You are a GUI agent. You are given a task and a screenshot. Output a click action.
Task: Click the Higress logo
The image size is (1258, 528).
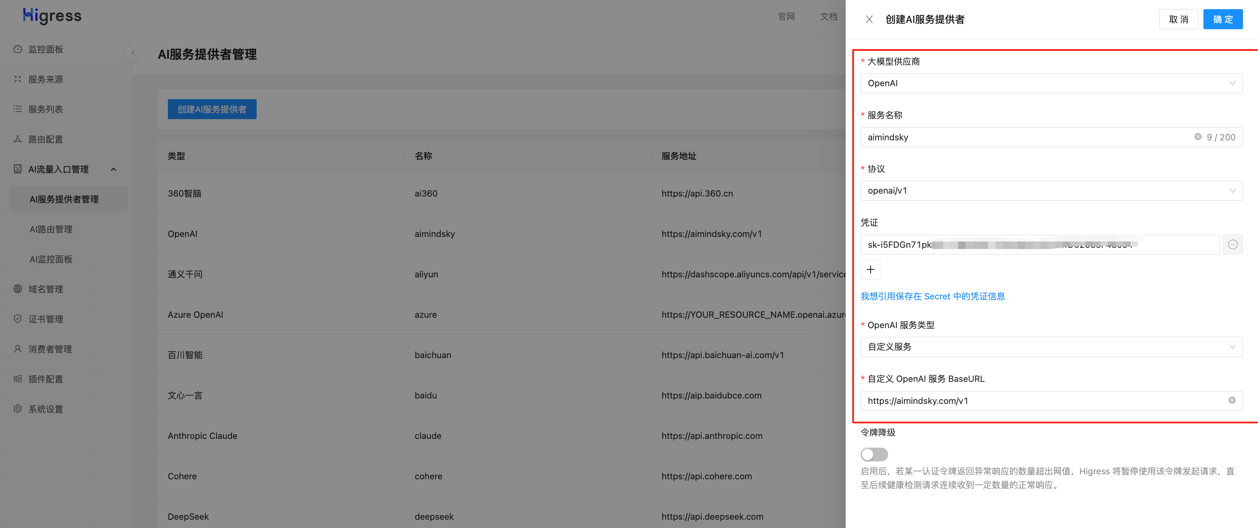point(52,16)
